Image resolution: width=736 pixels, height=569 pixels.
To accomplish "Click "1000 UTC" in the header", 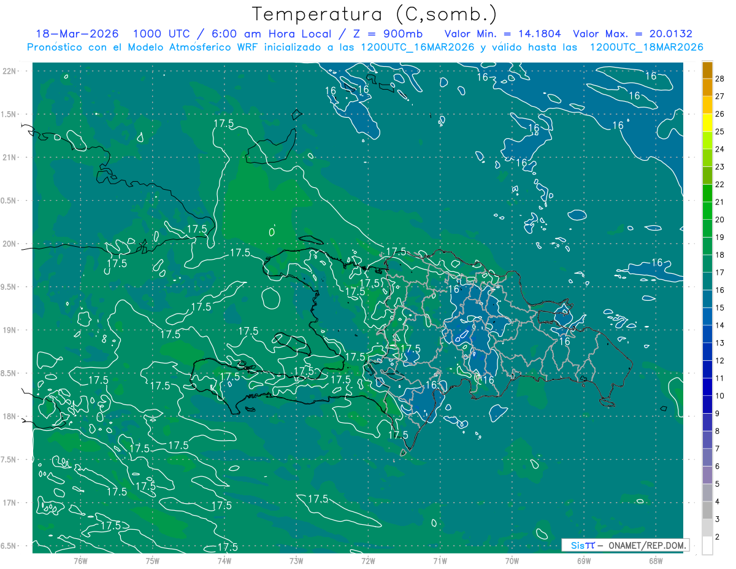I will [163, 34].
